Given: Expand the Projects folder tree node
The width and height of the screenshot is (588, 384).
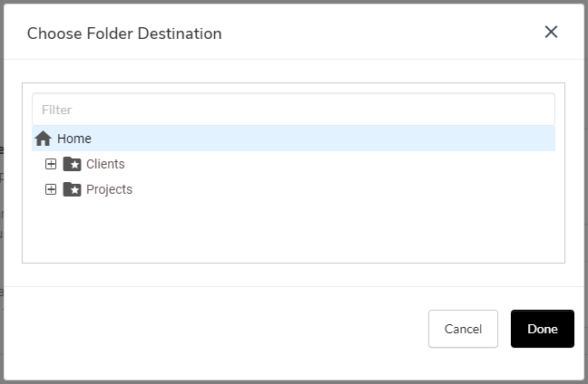Looking at the screenshot, I should (x=51, y=189).
